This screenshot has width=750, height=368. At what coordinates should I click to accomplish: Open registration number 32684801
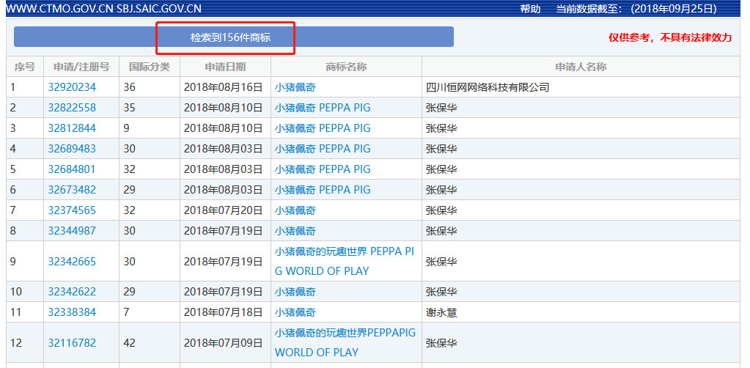click(x=72, y=169)
